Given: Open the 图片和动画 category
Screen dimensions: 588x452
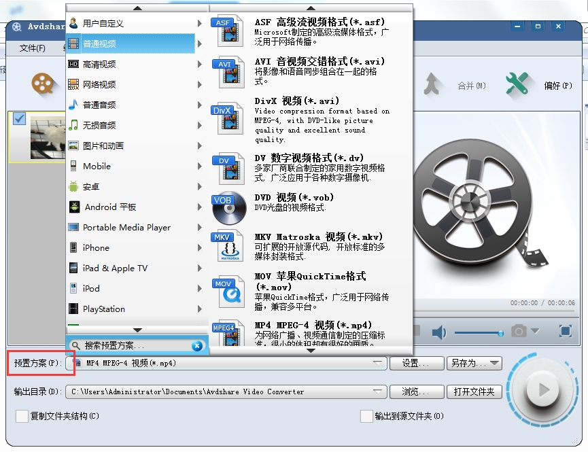Looking at the screenshot, I should [x=131, y=145].
